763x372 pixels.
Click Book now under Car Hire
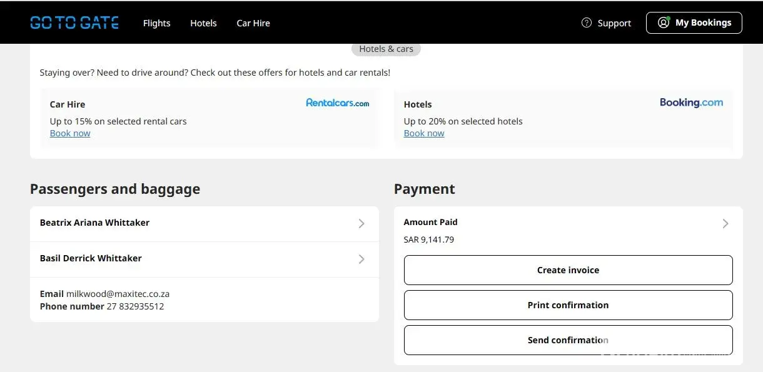[70, 133]
